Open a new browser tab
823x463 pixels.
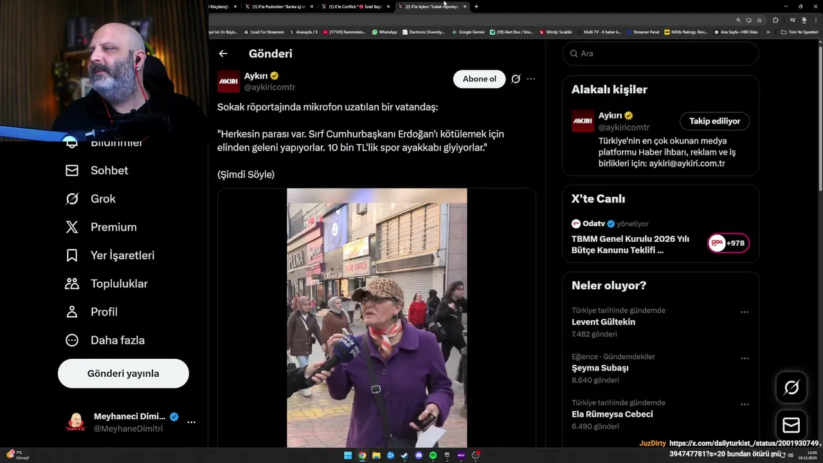click(476, 6)
